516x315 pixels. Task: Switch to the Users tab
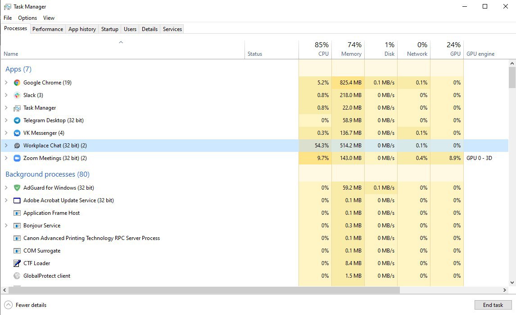[x=130, y=29]
